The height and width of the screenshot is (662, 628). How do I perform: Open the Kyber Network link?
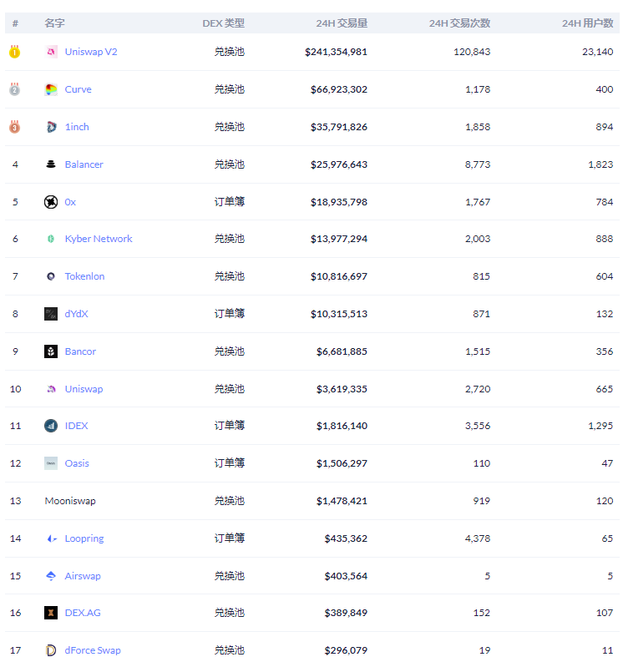tap(99, 239)
